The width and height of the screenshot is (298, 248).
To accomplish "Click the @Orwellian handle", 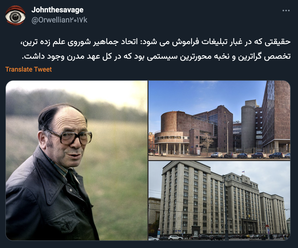I will (x=59, y=20).
